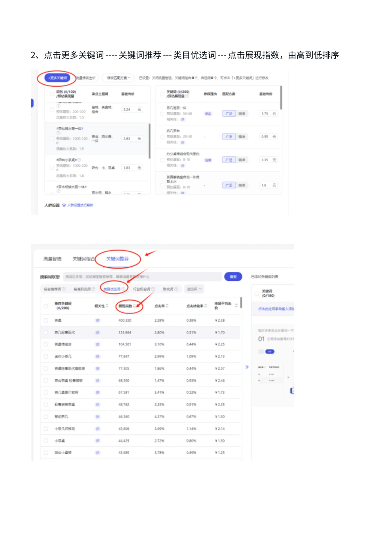Check the 茶几轻奢现代 row checkbox
This screenshot has width=378, height=535.
(46, 332)
